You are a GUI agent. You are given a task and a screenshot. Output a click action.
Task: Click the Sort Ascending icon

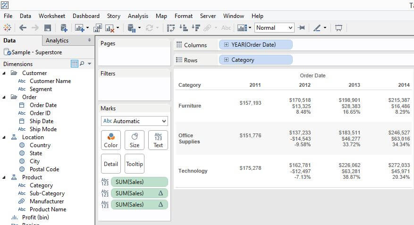(x=184, y=28)
